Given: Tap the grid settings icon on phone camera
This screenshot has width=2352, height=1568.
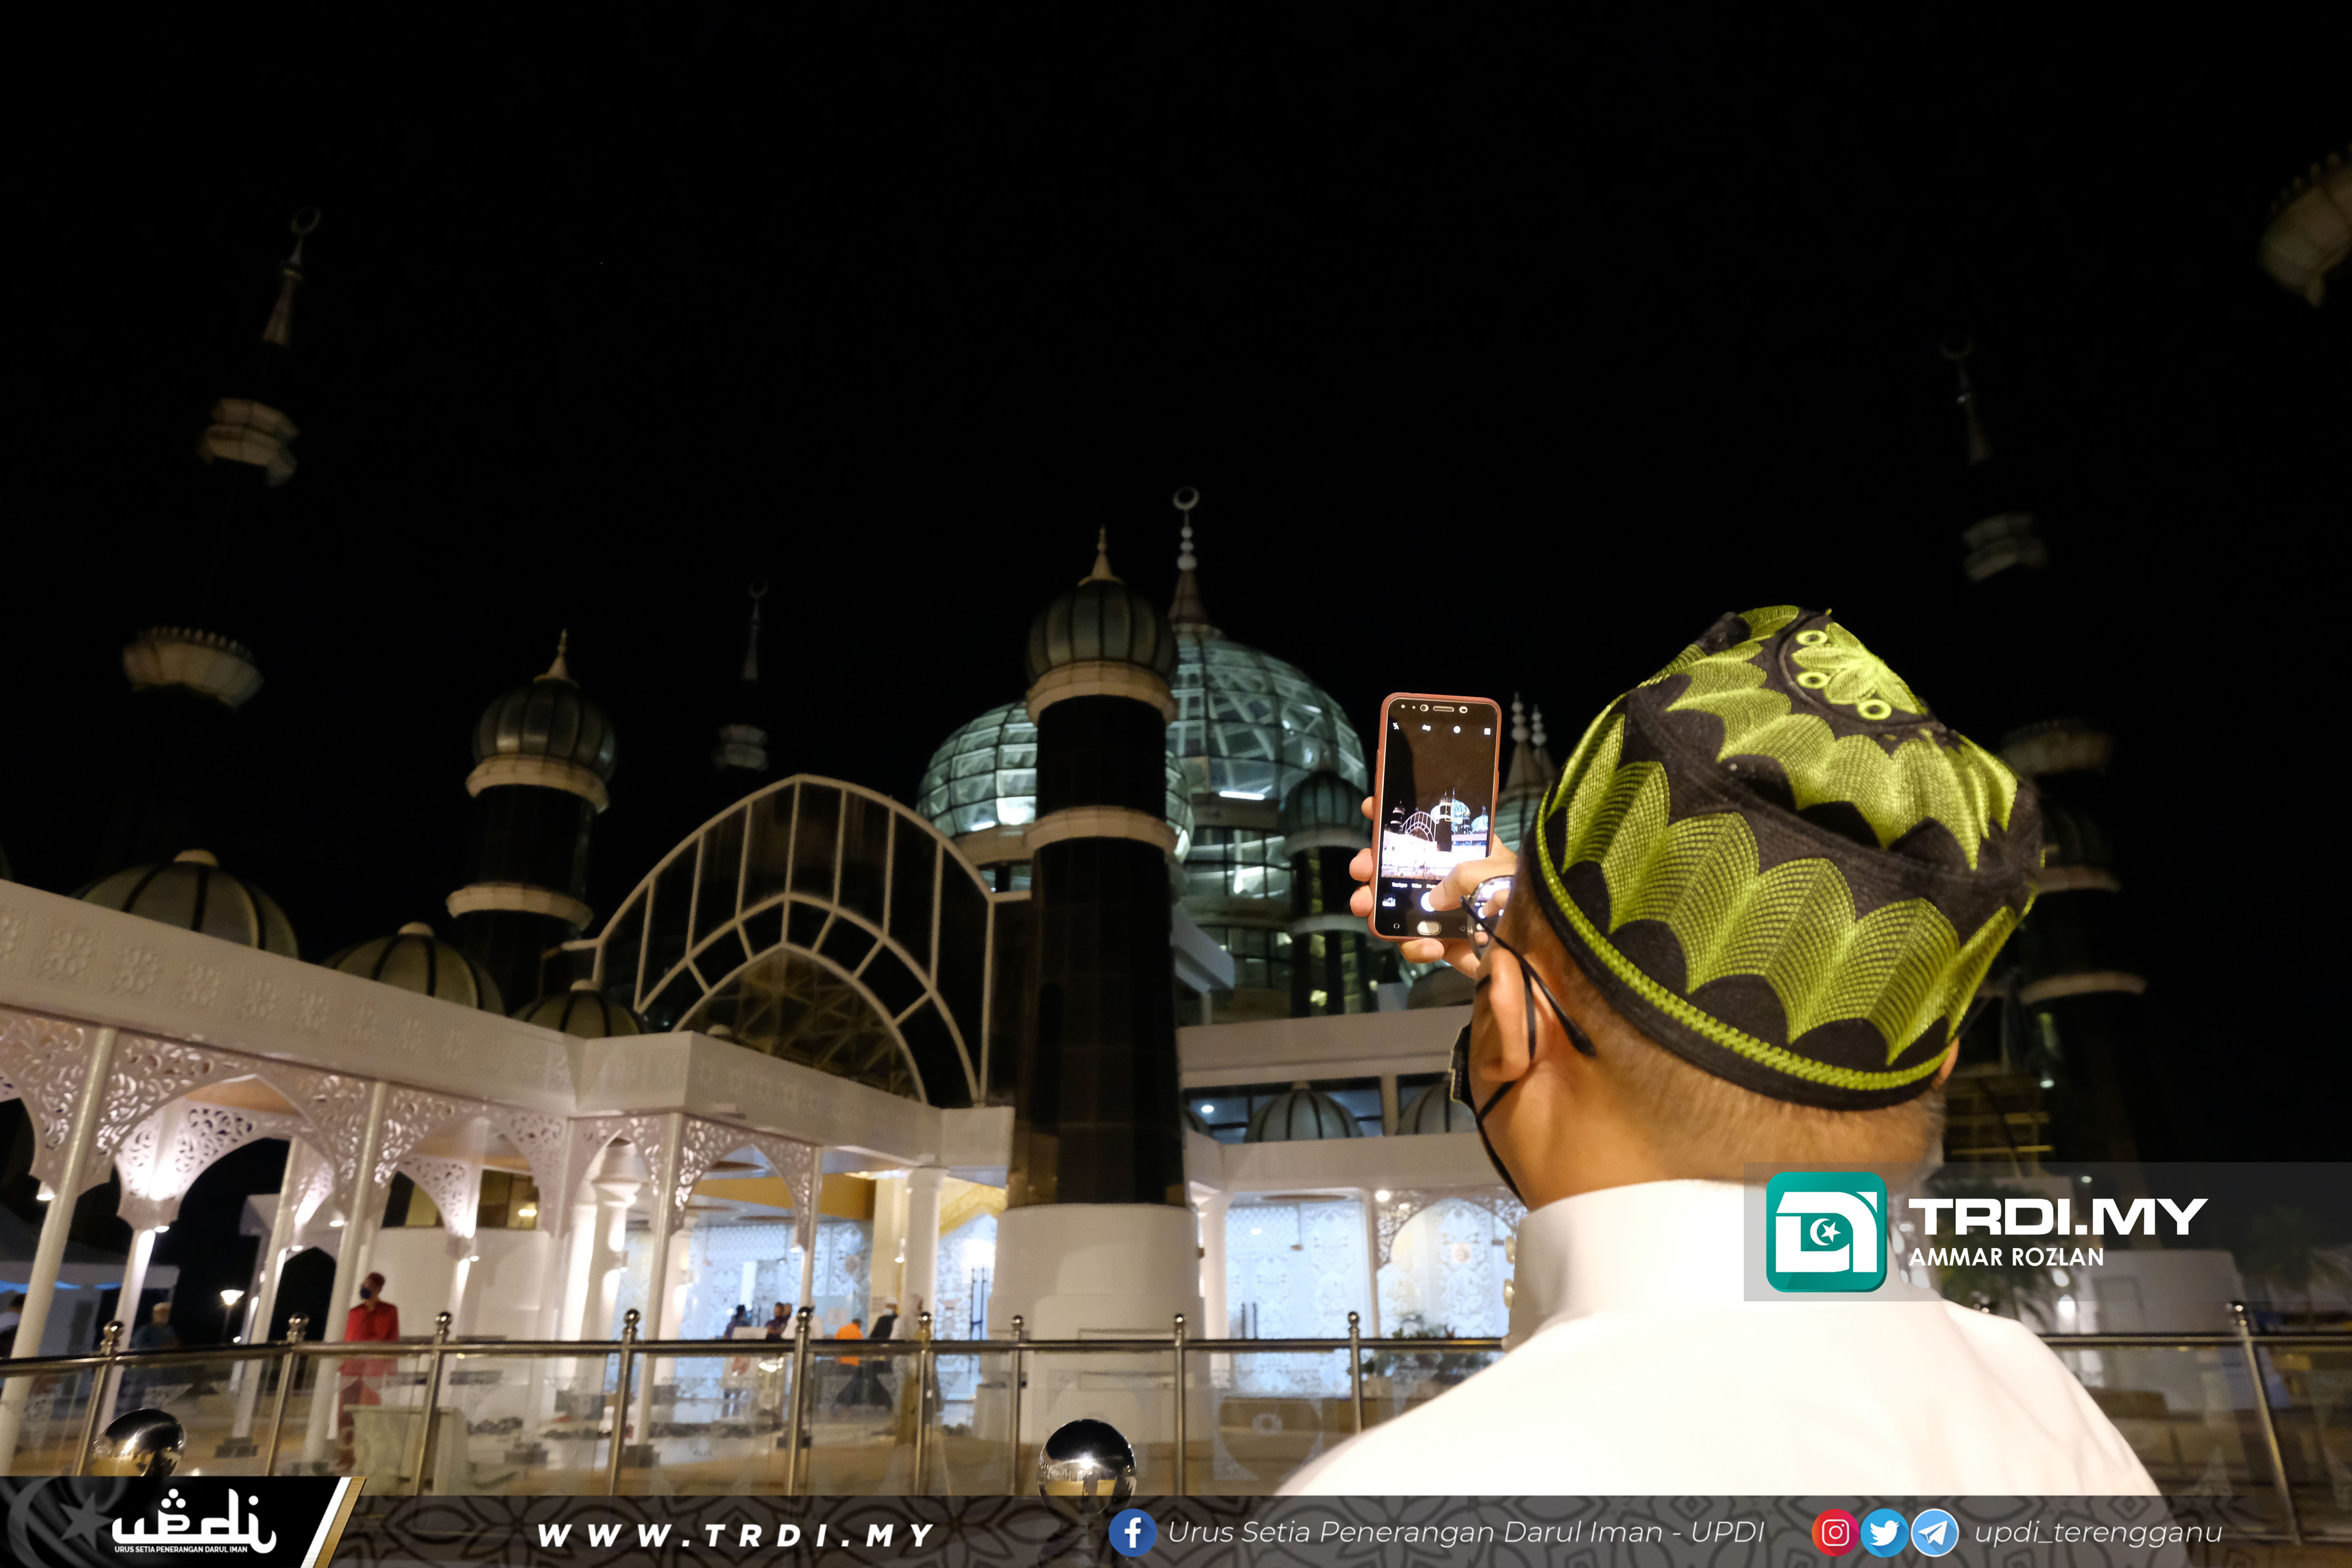Looking at the screenshot, I should (x=1487, y=731).
